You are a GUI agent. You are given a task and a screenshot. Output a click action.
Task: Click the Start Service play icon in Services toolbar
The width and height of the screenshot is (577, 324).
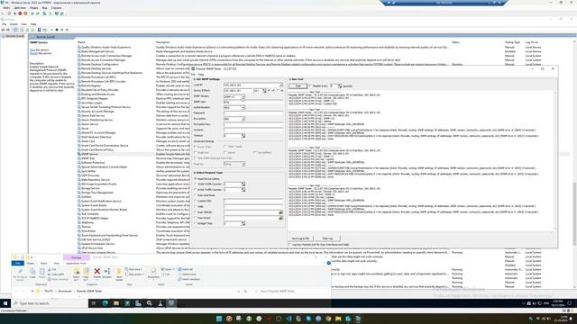[51, 30]
